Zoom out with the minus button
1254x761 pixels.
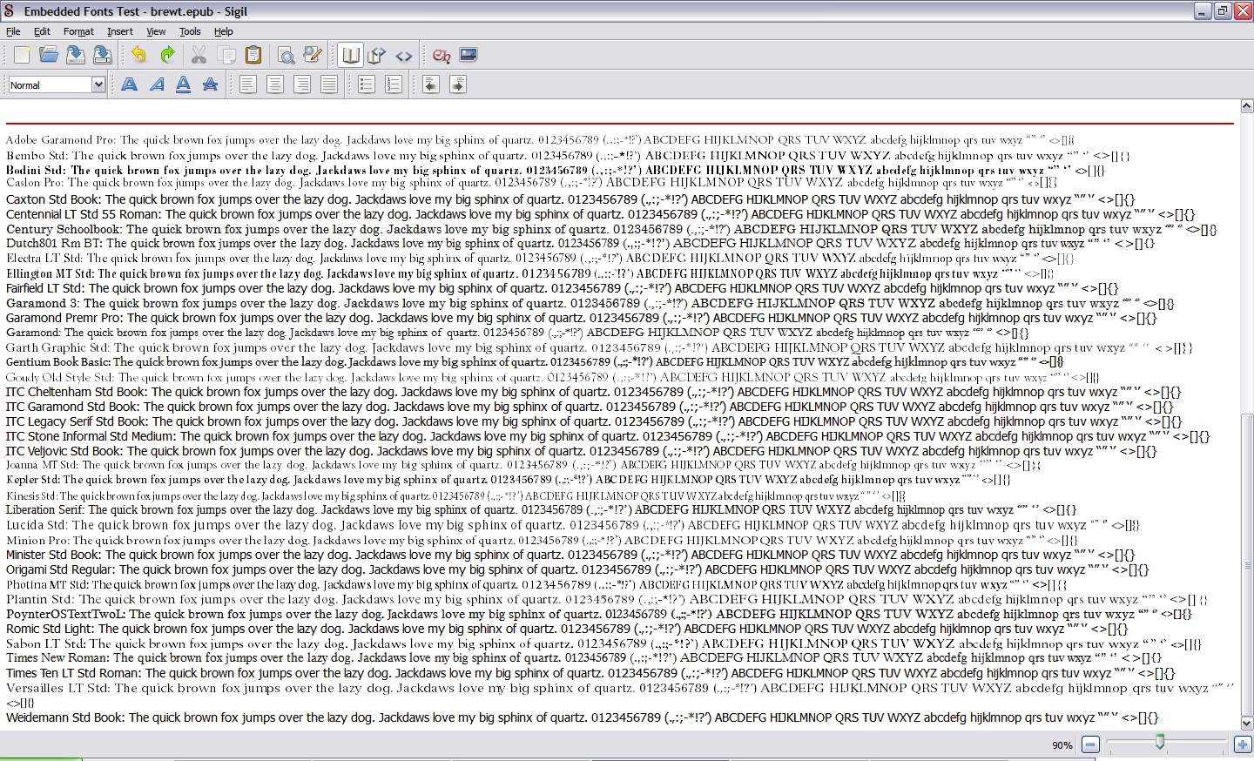1090,744
